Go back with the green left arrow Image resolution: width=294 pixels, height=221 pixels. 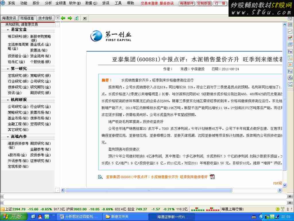pos(63,18)
